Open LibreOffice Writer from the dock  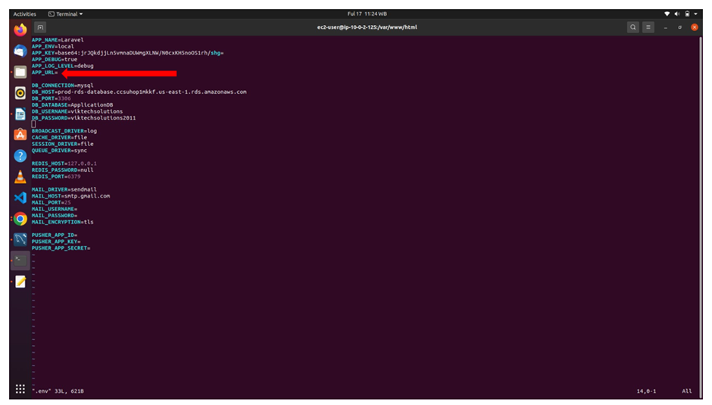(x=20, y=114)
